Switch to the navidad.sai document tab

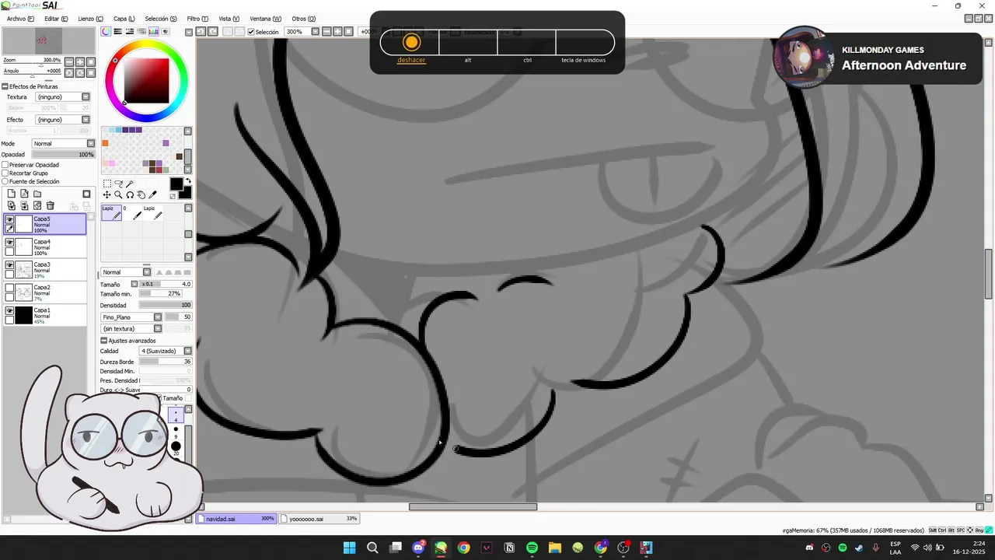(236, 518)
